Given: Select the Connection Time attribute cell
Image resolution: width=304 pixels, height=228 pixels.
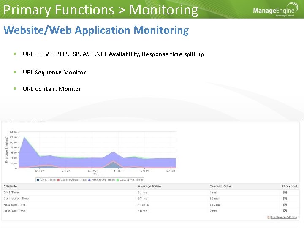Looking at the screenshot, I should (x=16, y=198).
